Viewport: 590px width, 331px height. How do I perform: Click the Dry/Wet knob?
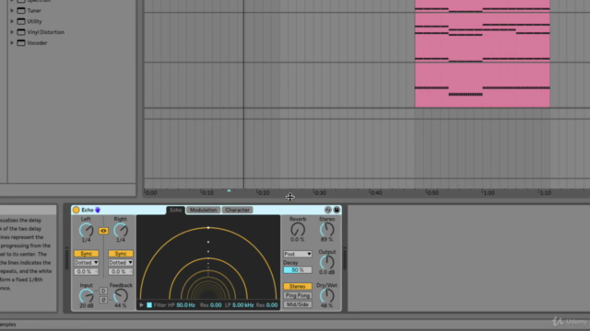pos(326,296)
